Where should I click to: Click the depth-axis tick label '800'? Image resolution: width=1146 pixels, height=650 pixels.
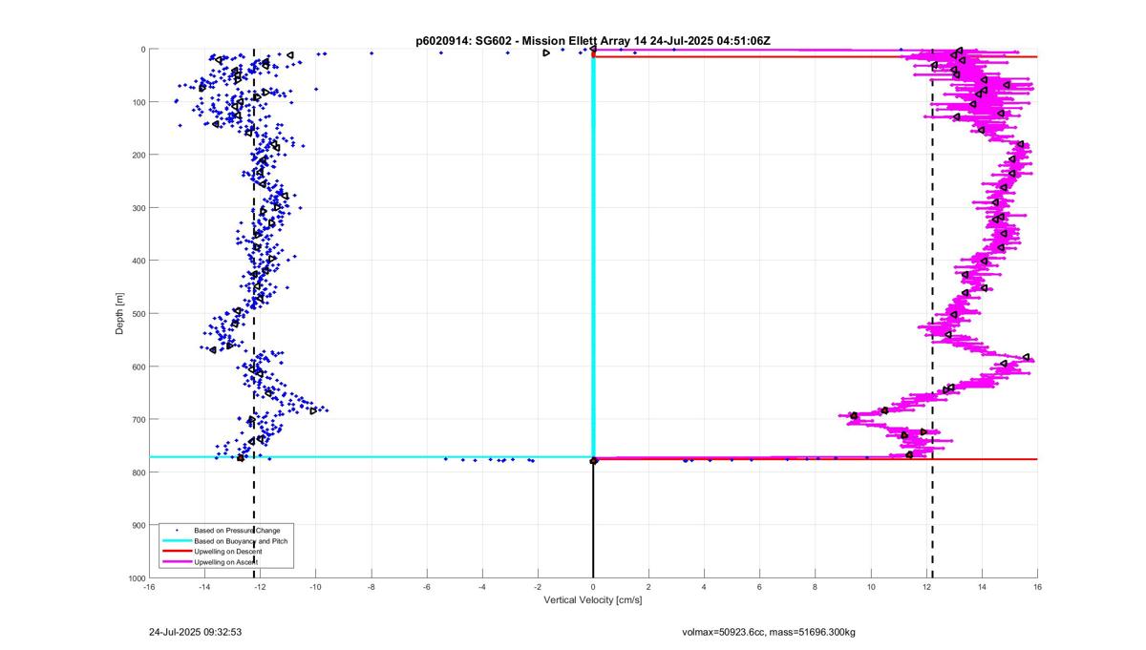(138, 473)
